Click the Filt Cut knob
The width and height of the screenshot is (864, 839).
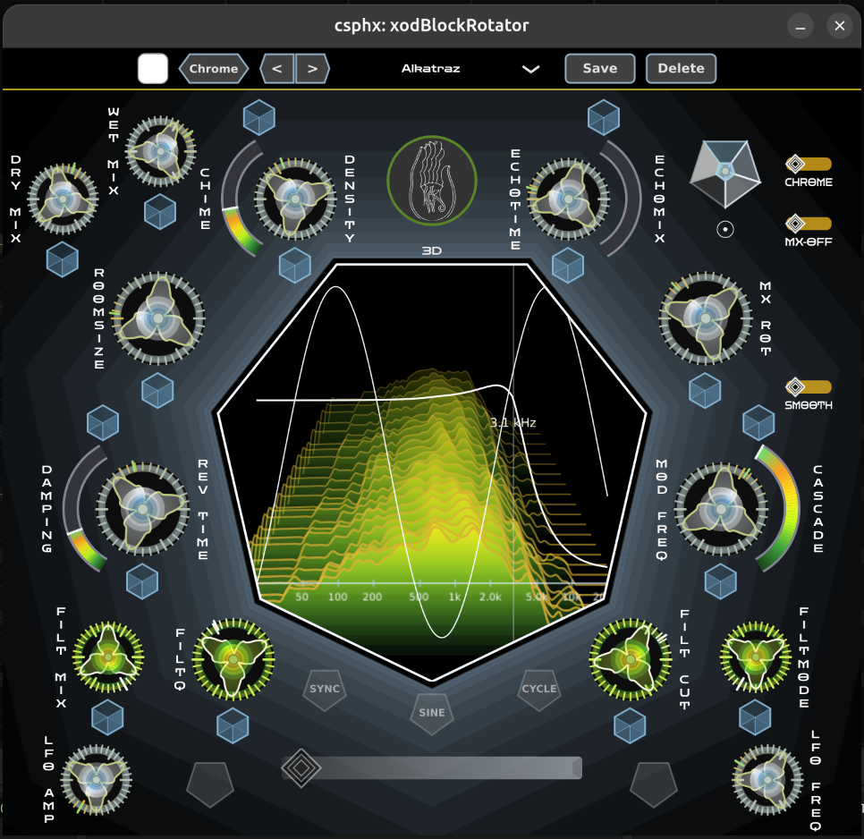tap(631, 659)
